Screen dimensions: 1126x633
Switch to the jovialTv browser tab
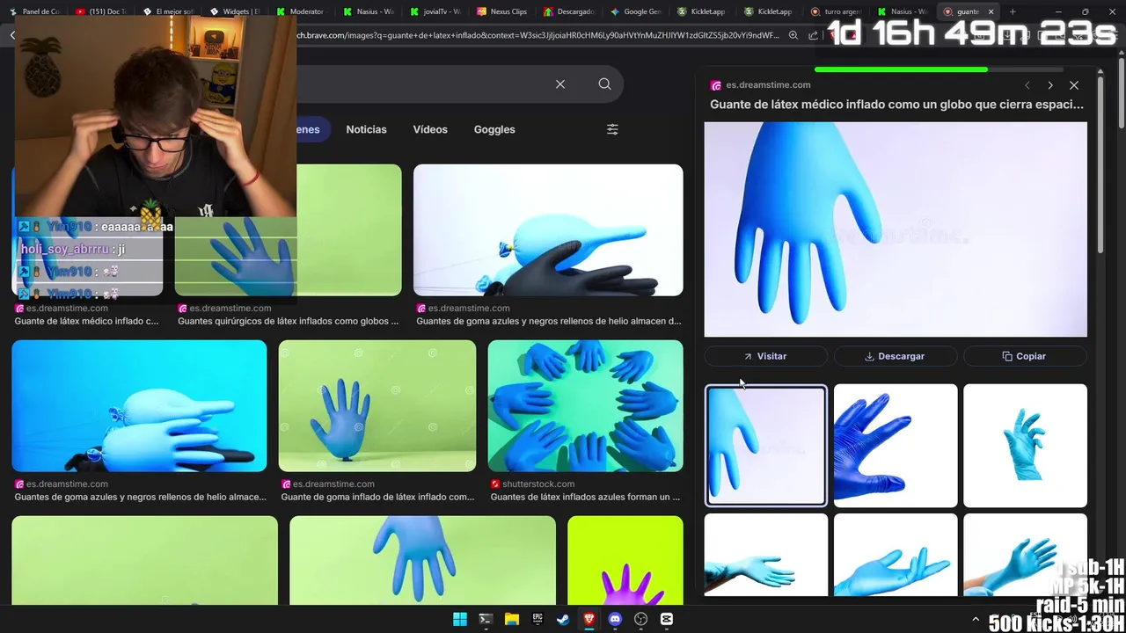pos(435,11)
